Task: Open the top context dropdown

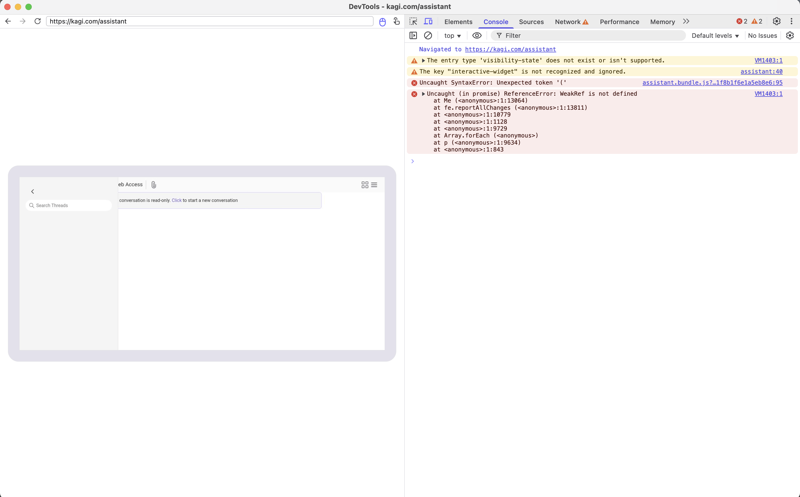Action: [x=452, y=35]
